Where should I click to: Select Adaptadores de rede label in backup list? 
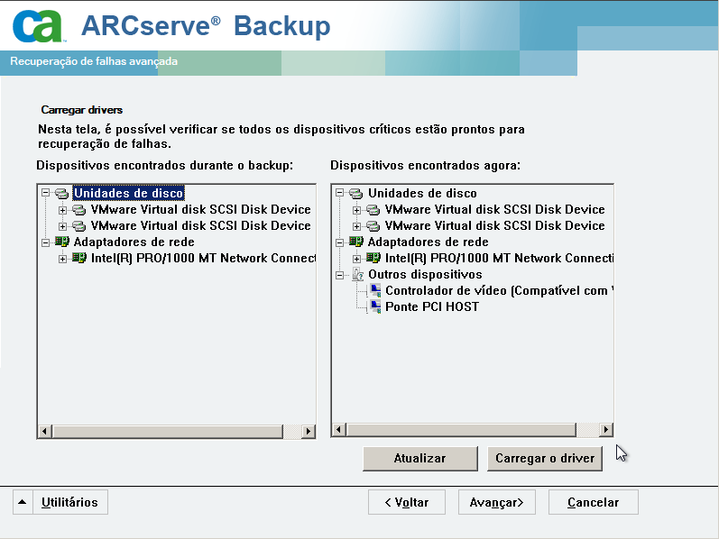click(x=134, y=242)
